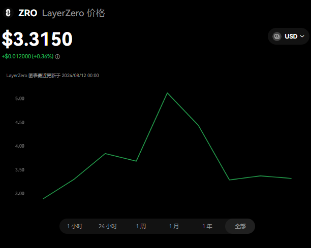Click the $3.3150 price value
This screenshot has width=311, height=248.
[37, 39]
